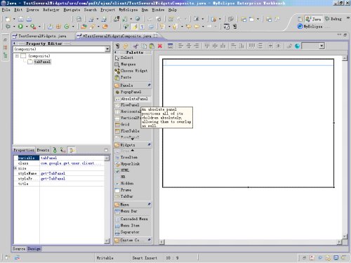351x263 pixels.
Task: Toggle the Menu palette category pin
Action: 149,204
